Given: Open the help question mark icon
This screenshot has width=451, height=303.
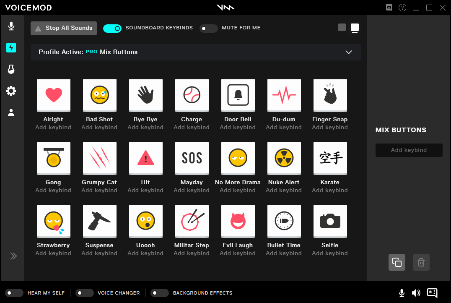Looking at the screenshot, I should tap(402, 8).
